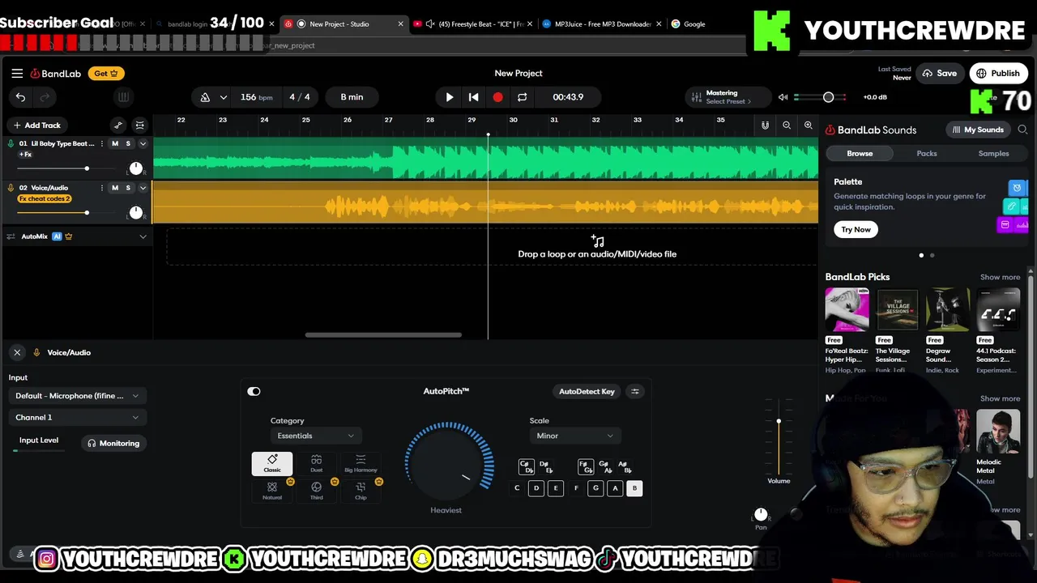
Task: Click the Get membership button
Action: 105,73
